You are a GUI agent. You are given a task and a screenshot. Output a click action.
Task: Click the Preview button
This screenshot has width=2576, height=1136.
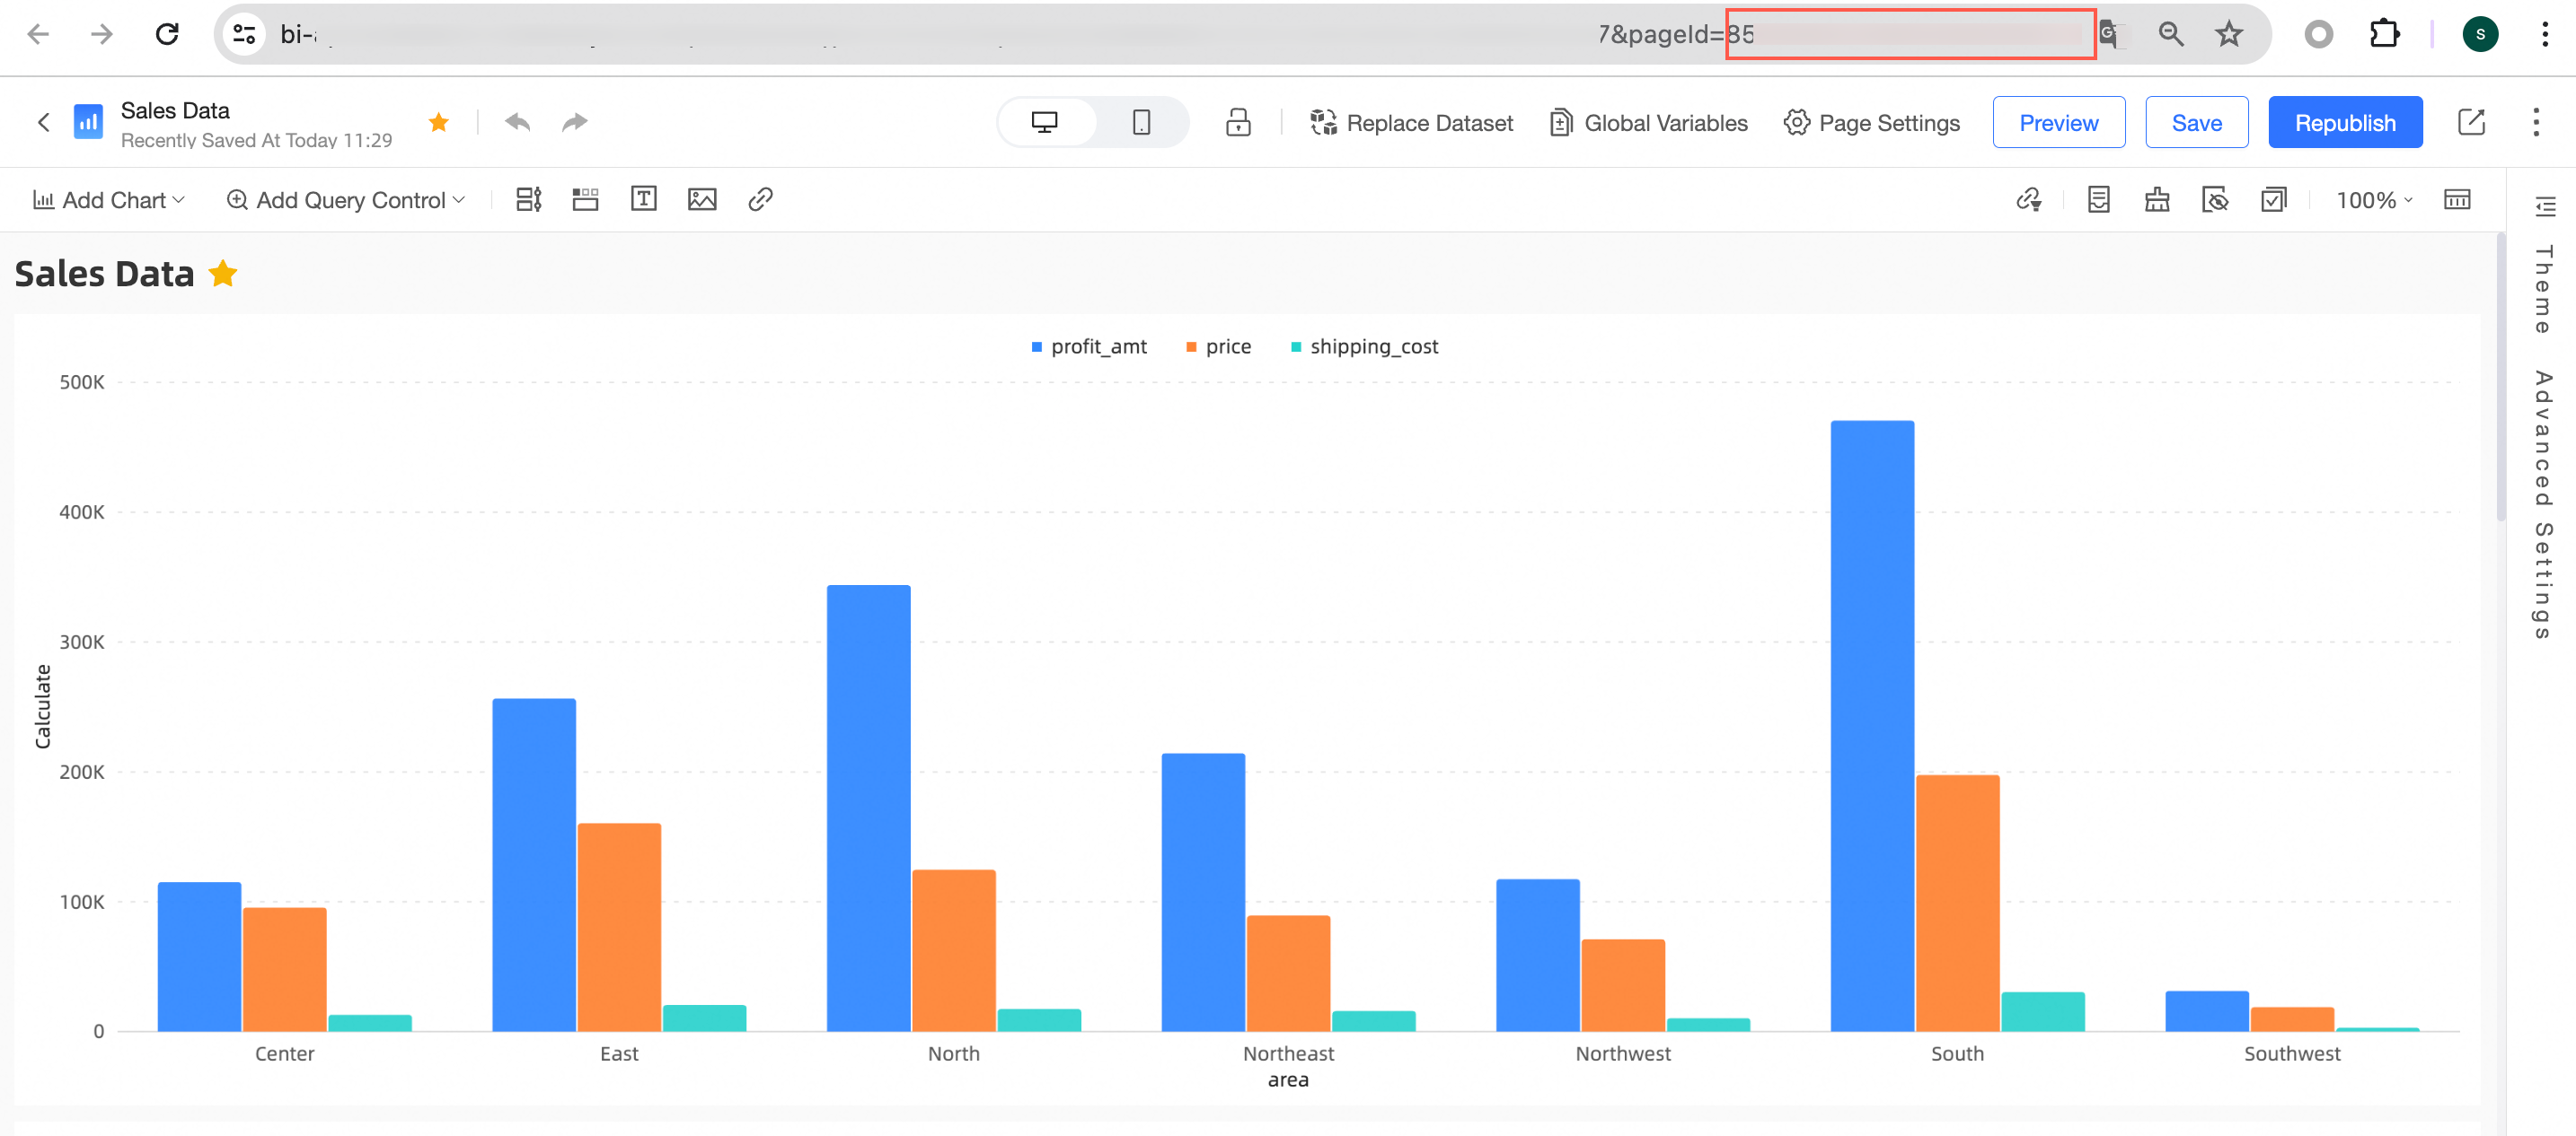tap(2058, 122)
